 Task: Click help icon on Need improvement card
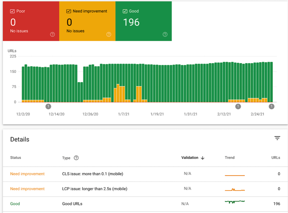pos(109,34)
